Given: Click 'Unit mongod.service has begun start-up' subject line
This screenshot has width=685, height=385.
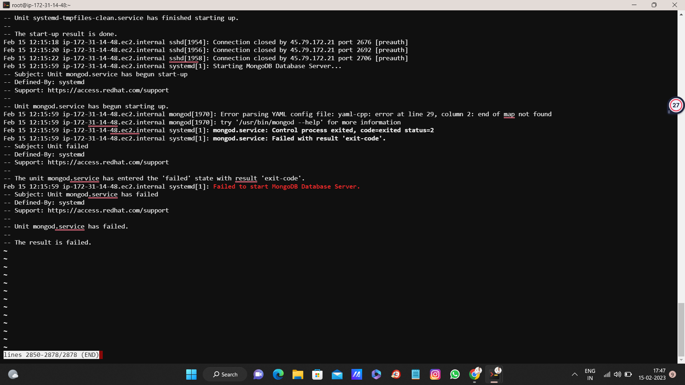Looking at the screenshot, I should click(x=117, y=74).
